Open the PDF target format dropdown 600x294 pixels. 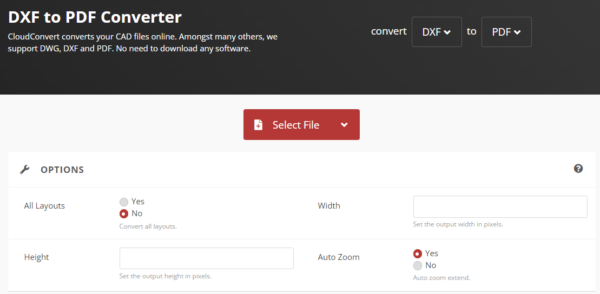pos(506,32)
